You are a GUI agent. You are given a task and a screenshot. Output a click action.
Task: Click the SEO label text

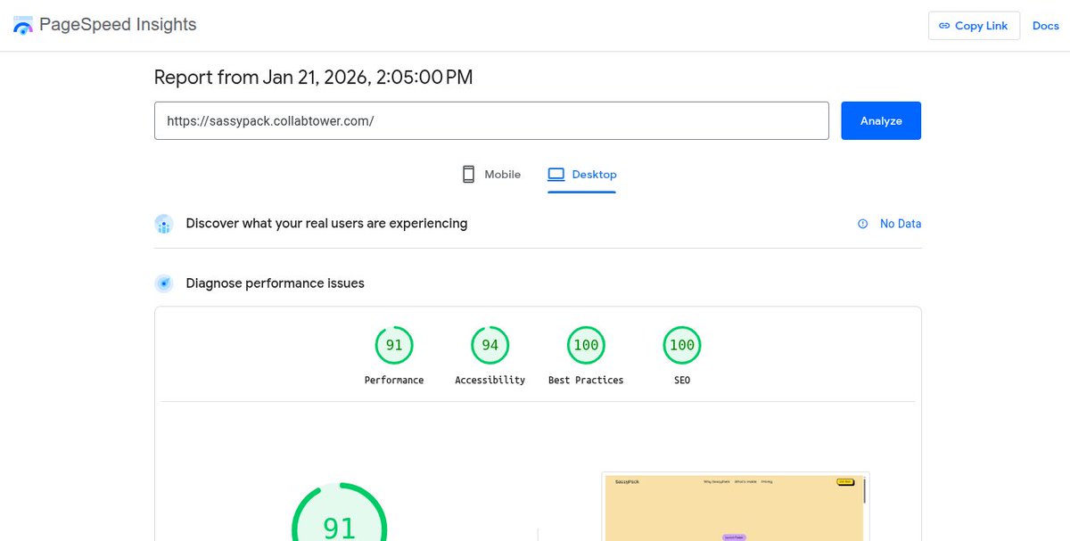(681, 380)
